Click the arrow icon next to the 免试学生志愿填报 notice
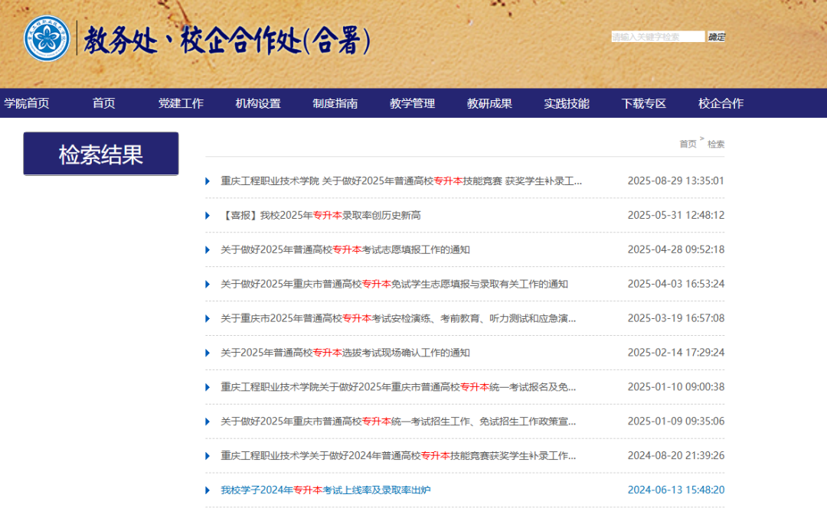827x511 pixels. pyautogui.click(x=207, y=284)
